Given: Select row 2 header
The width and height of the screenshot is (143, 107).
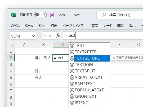Looking at the screenshot, I should [11, 58].
